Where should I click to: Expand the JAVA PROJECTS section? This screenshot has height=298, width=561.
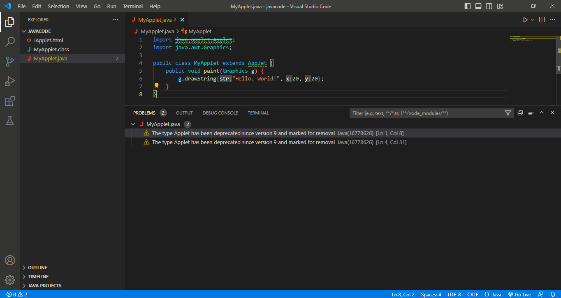(x=72, y=286)
